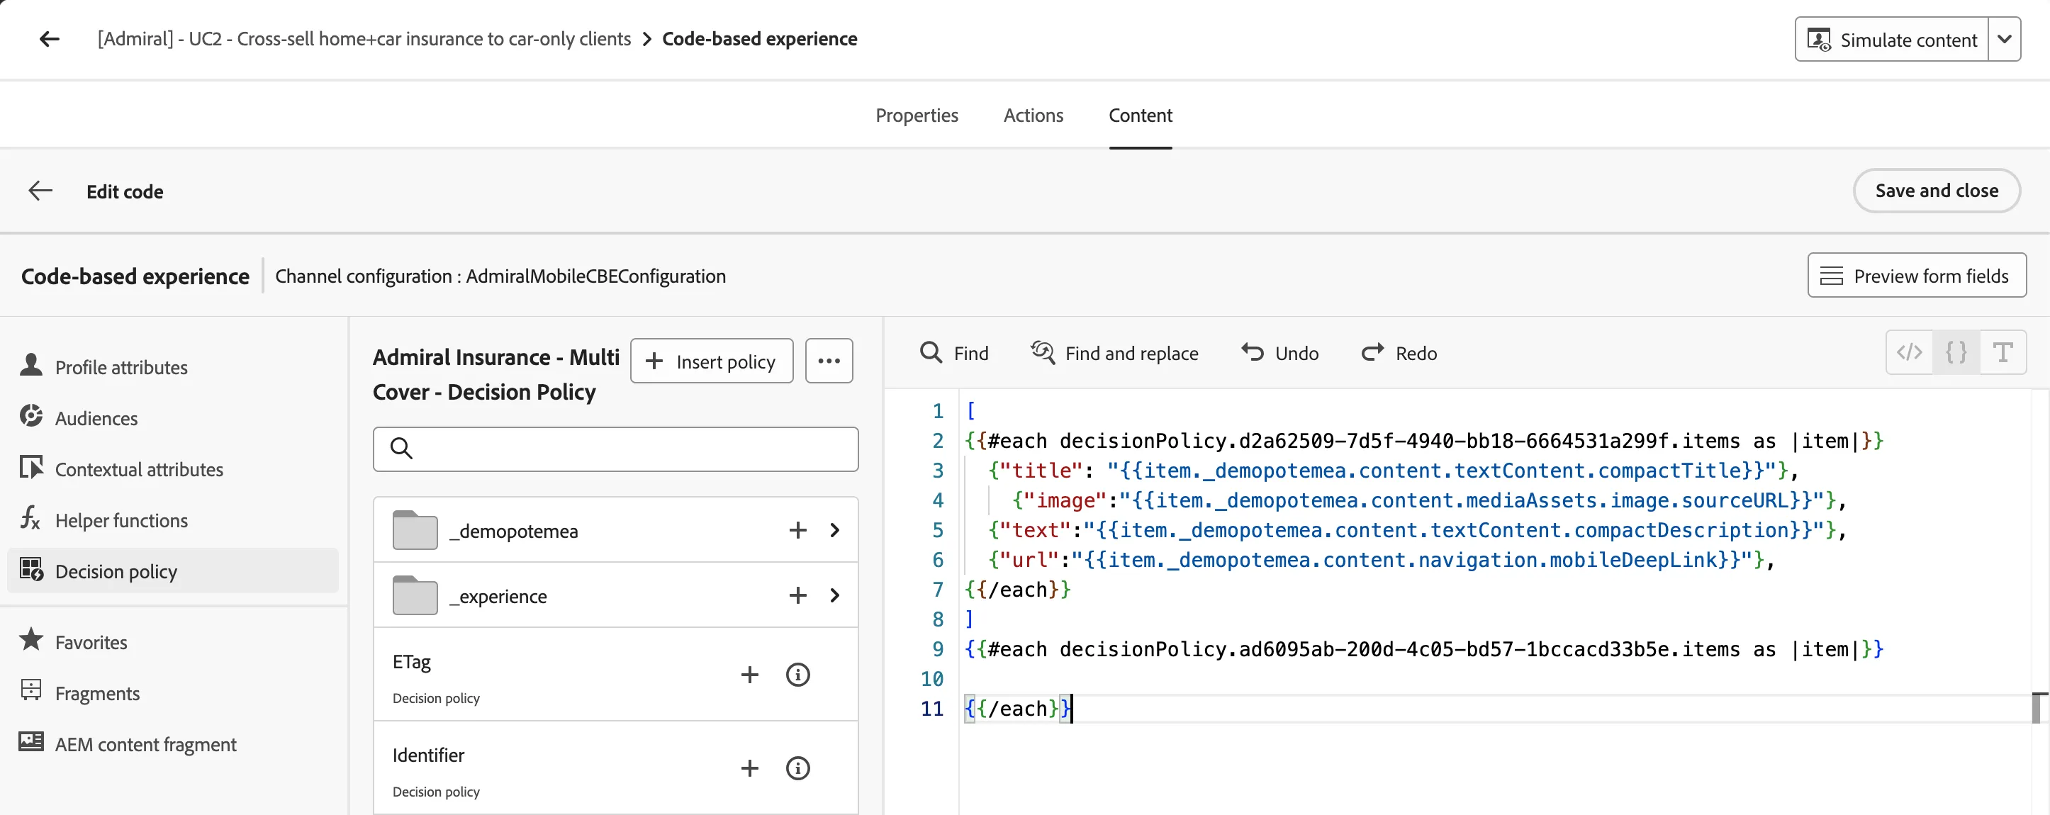Go back using the top-left arrow
2050x815 pixels.
point(50,39)
